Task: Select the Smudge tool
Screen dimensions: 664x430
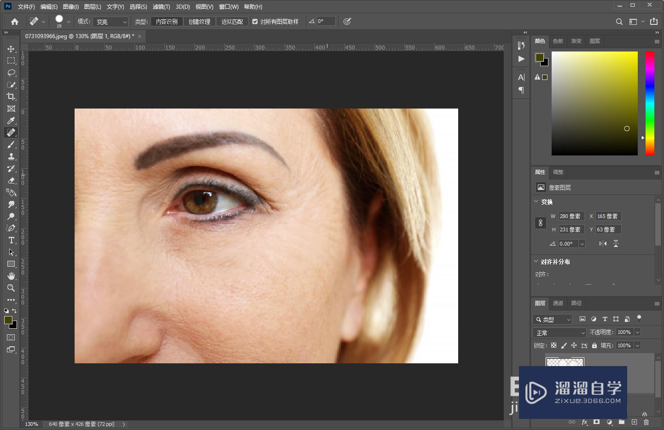Action: [x=11, y=204]
